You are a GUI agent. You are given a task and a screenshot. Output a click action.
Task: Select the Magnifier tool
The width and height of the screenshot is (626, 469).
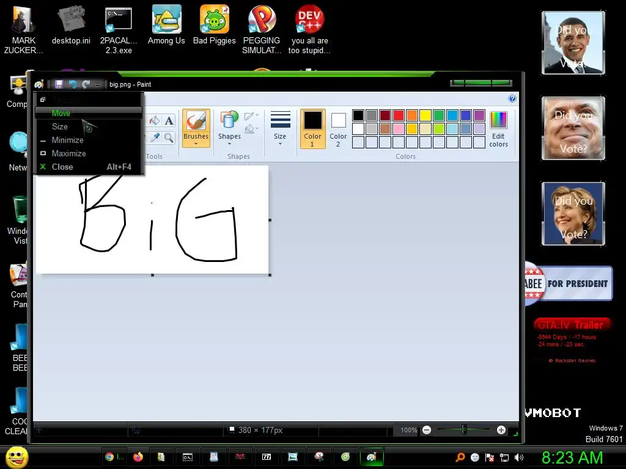pyautogui.click(x=169, y=137)
